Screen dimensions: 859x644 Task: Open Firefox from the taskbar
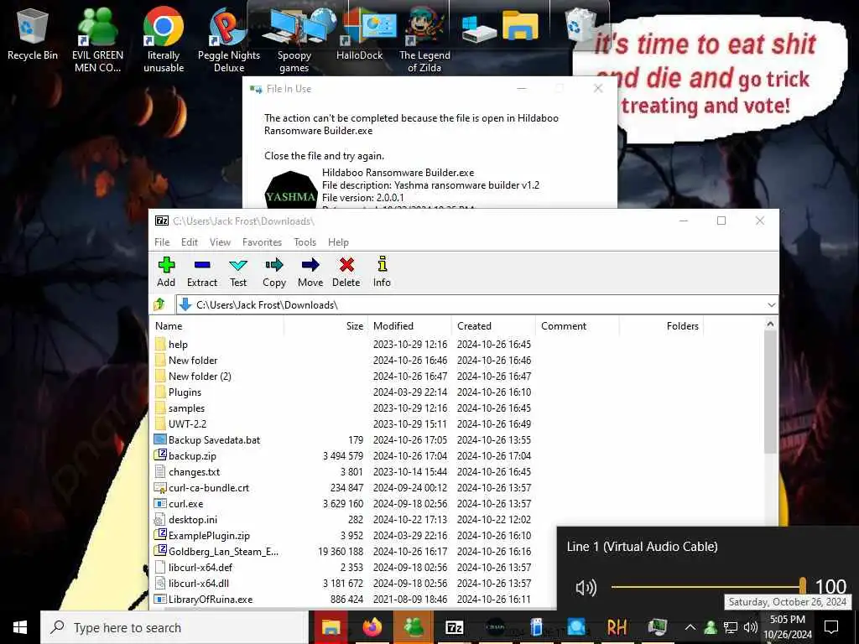coord(372,627)
